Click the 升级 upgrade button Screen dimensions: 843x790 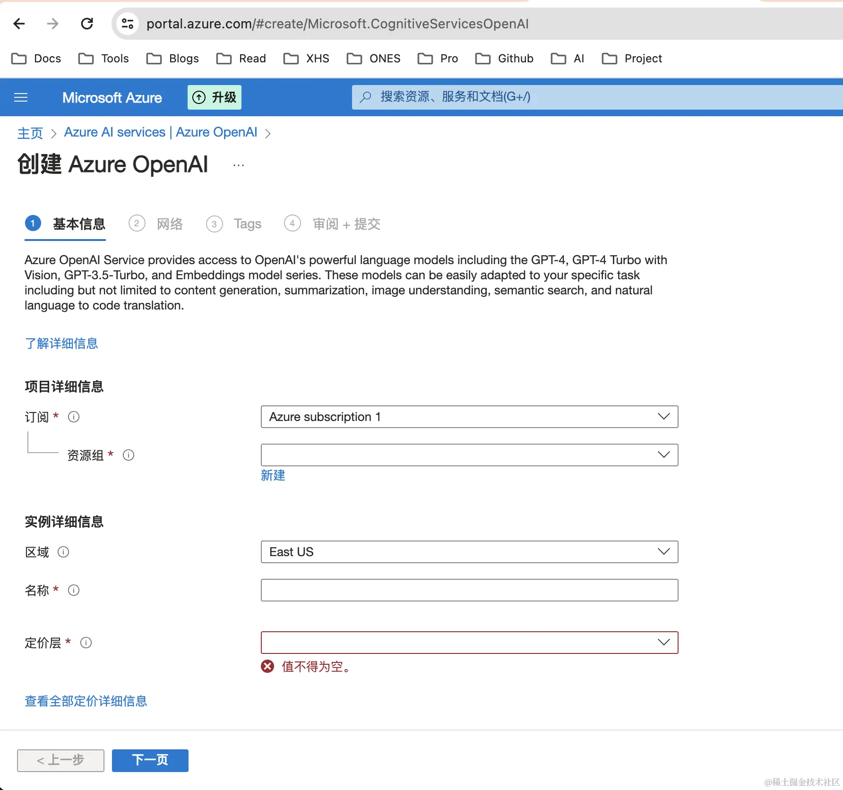215,97
